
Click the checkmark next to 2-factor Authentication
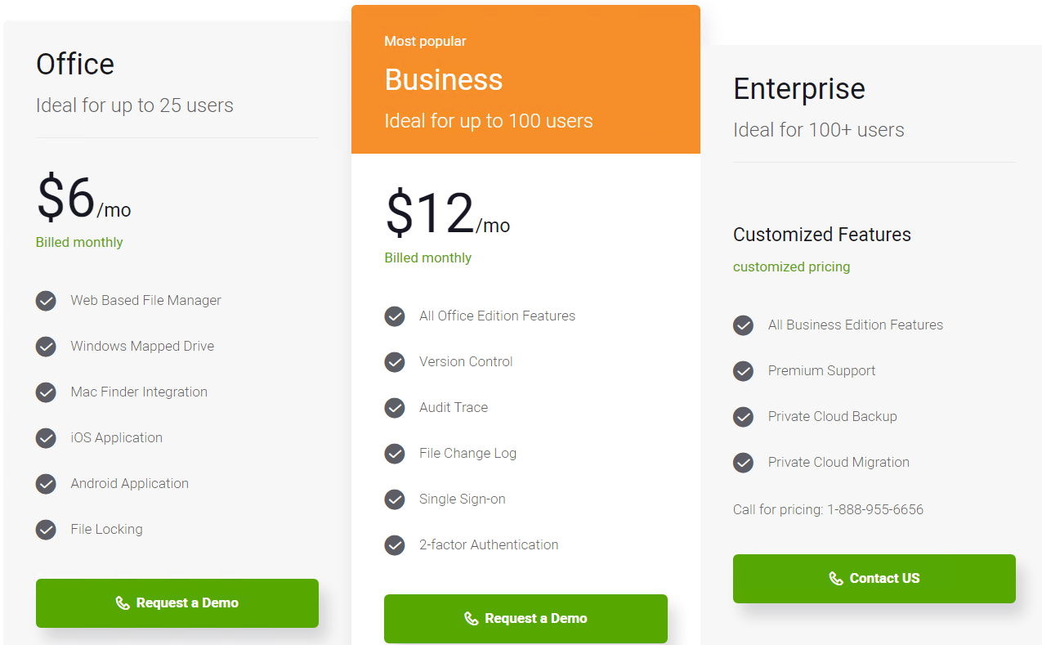[395, 545]
